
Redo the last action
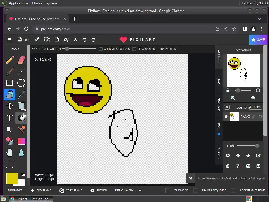pos(94,40)
